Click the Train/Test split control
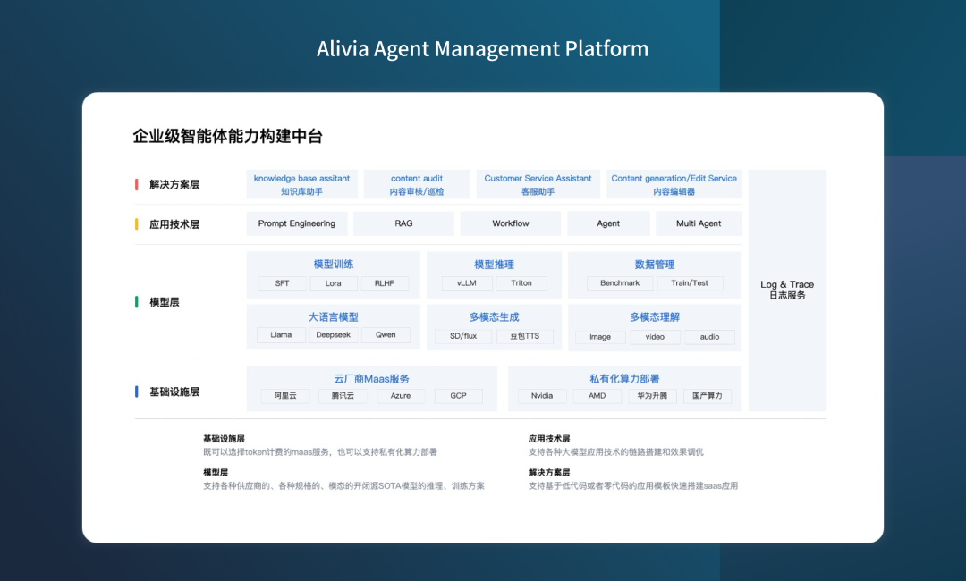This screenshot has height=581, width=966. point(691,282)
